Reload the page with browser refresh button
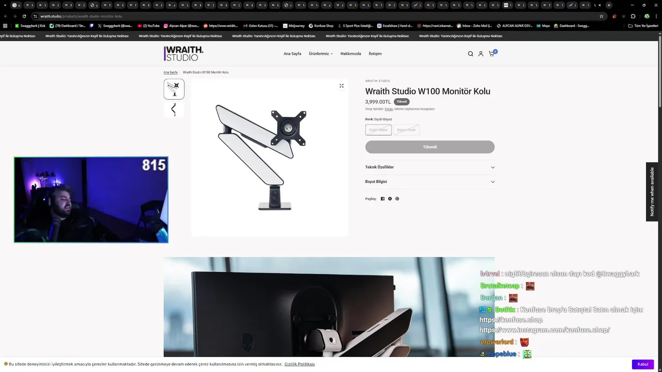 pyautogui.click(x=24, y=16)
